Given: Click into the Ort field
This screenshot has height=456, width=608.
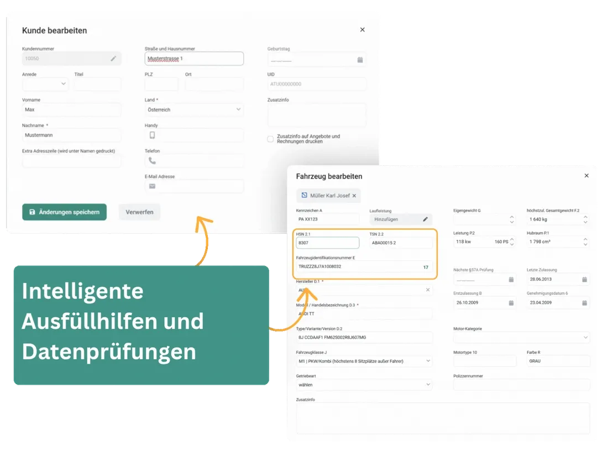Looking at the screenshot, I should click(214, 84).
